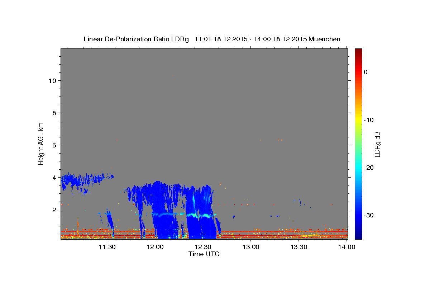Image resolution: width=430 pixels, height=287 pixels.
Task: Click the height tick label 10
Action: [x=52, y=81]
